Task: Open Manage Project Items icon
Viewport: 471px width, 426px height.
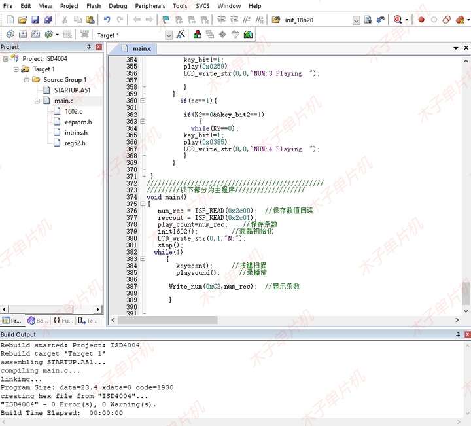Action: pos(198,35)
